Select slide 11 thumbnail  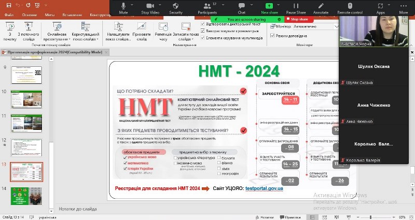tap(26, 123)
